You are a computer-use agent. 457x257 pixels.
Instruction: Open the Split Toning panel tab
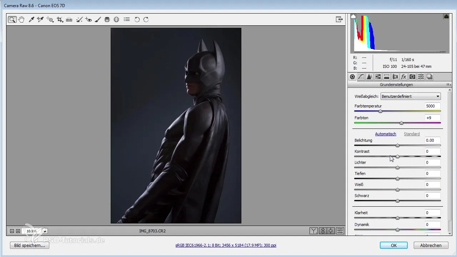(387, 77)
